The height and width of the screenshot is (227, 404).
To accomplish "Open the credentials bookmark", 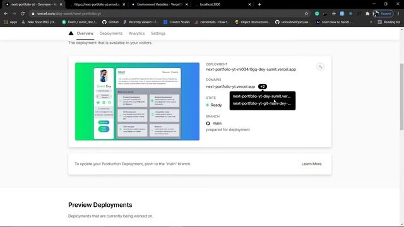I will pos(212,22).
